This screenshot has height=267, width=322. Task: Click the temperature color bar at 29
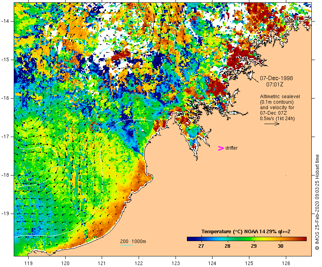click(x=254, y=239)
